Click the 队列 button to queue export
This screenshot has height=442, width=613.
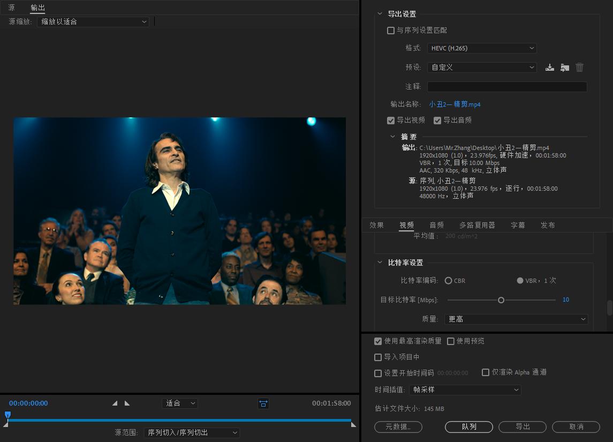tap(468, 427)
